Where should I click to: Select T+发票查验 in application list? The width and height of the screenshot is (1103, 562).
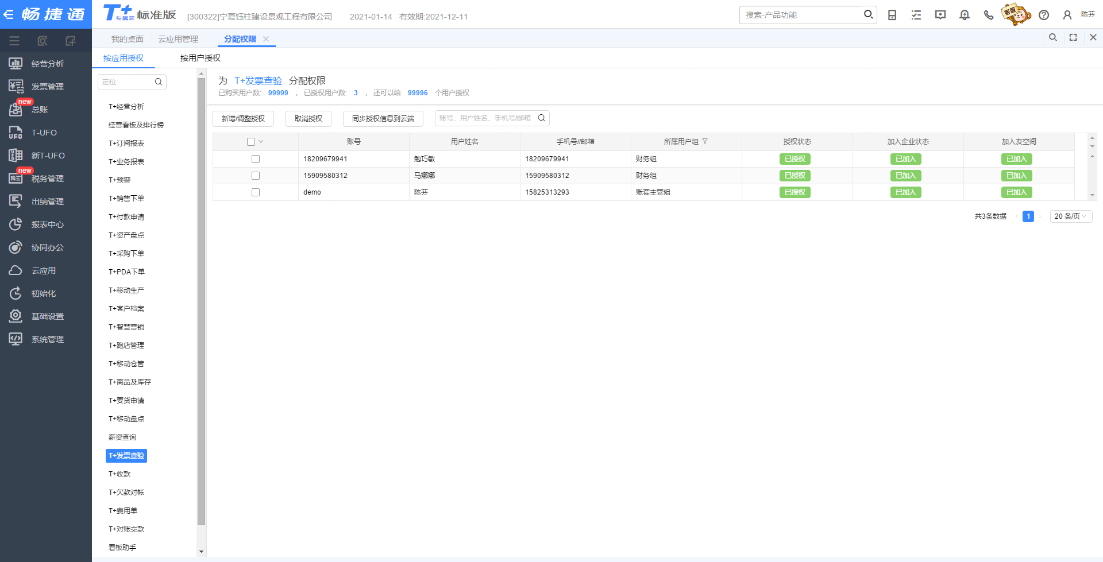pos(126,456)
